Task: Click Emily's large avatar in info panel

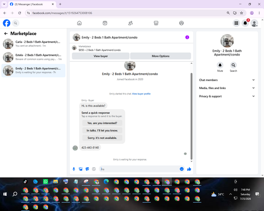Action: tap(227, 41)
